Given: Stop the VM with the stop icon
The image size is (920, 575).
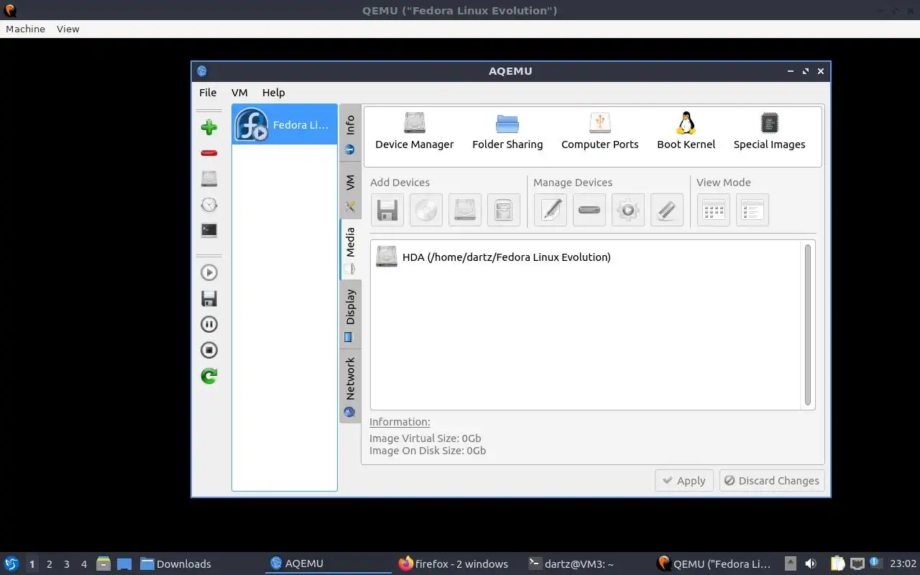Looking at the screenshot, I should (x=209, y=350).
